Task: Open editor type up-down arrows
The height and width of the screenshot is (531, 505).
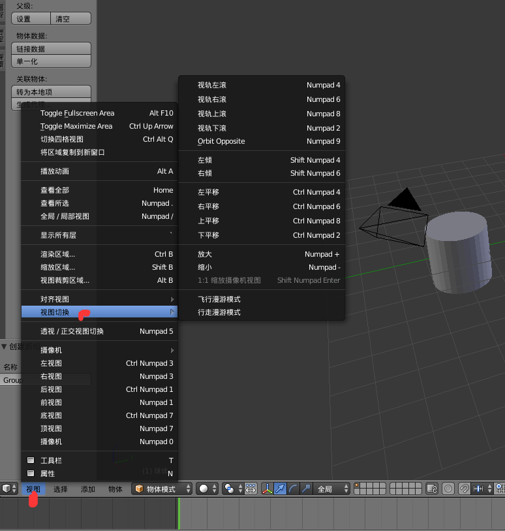Action: pyautogui.click(x=14, y=489)
